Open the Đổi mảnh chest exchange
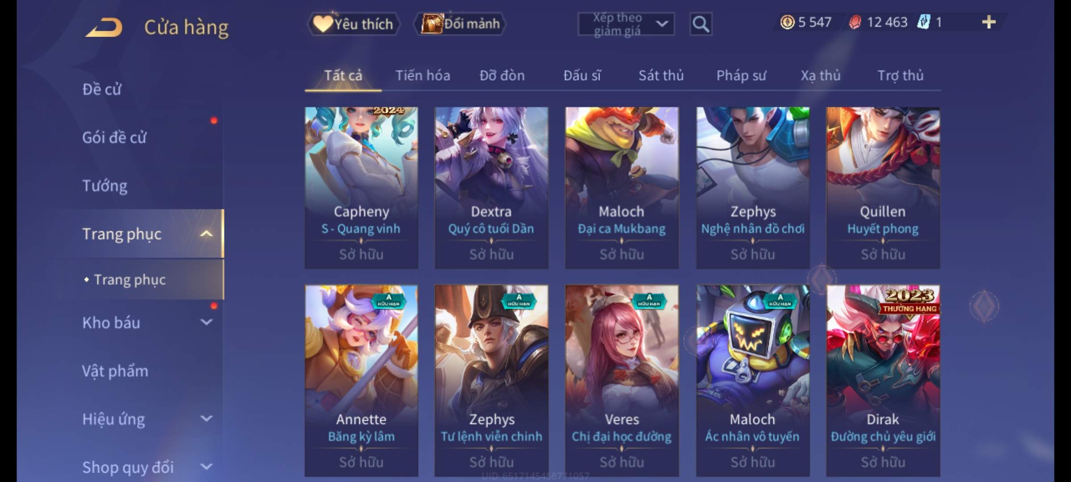Screen dimensions: 1071x482 [460, 24]
